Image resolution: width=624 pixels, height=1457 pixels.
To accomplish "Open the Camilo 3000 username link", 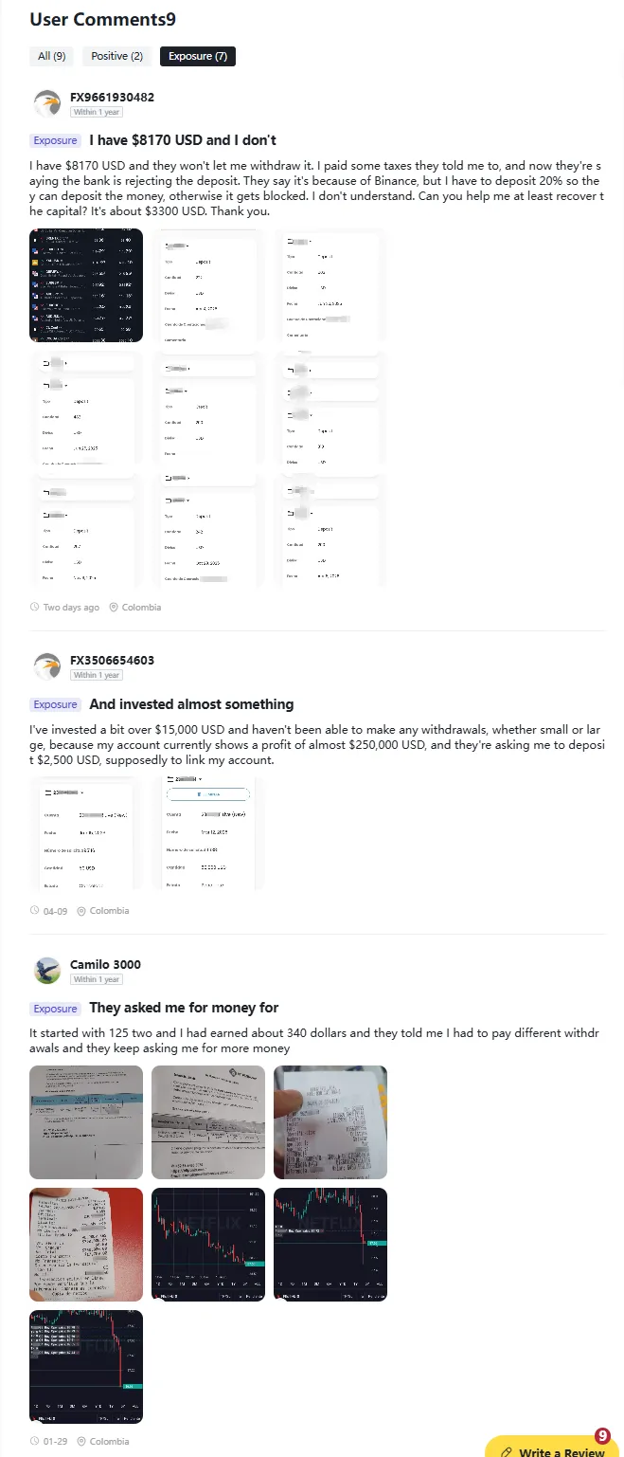I will pos(105,965).
